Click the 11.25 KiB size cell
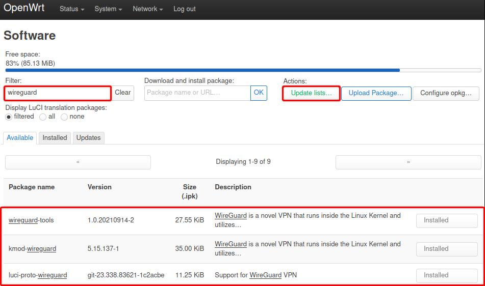The width and height of the screenshot is (485, 286). pyautogui.click(x=190, y=275)
